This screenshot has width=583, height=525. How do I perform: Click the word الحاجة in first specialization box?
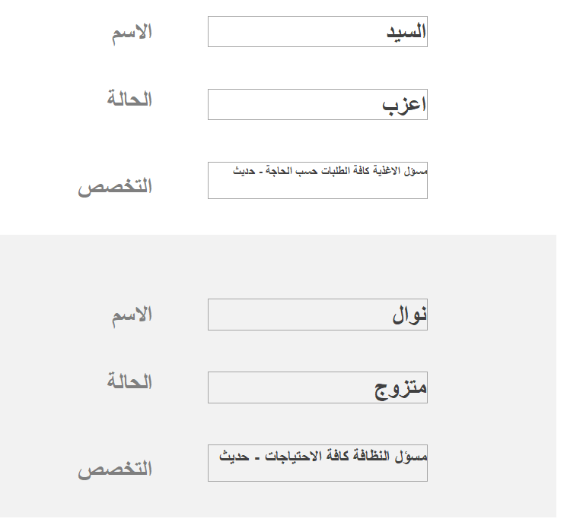(279, 171)
